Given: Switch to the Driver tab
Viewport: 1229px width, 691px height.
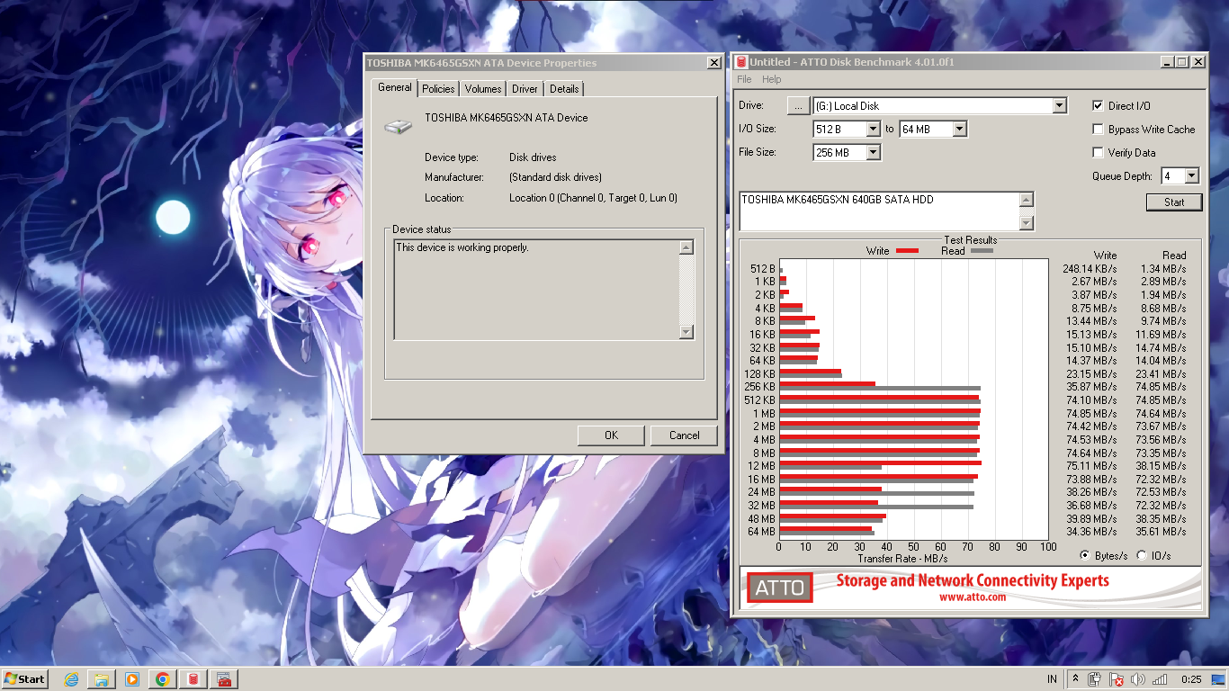Looking at the screenshot, I should point(525,88).
